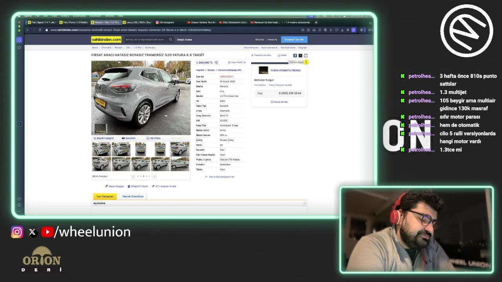
Task: Click the TUĞRA OTOMOTİV/İNCESU store name
Action: [286, 70]
